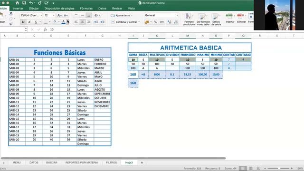
Task: Redo the last action
Action: (39, 3)
